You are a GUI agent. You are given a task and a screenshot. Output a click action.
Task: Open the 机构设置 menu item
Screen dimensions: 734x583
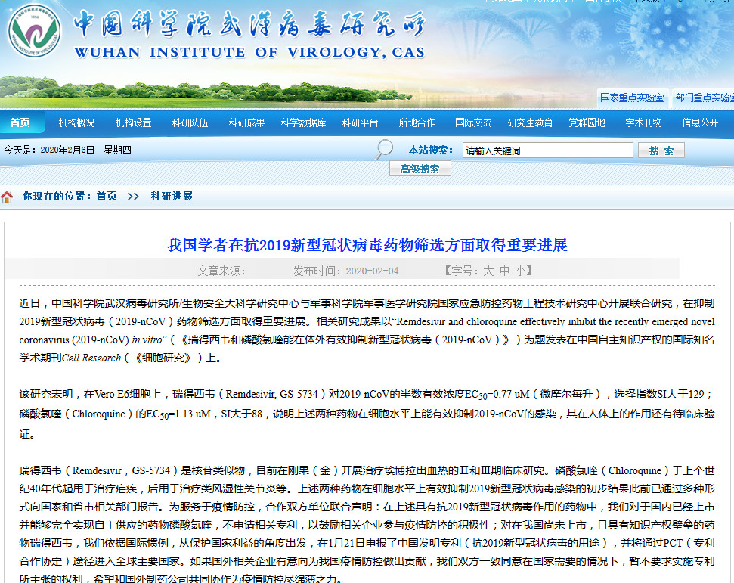coord(133,122)
